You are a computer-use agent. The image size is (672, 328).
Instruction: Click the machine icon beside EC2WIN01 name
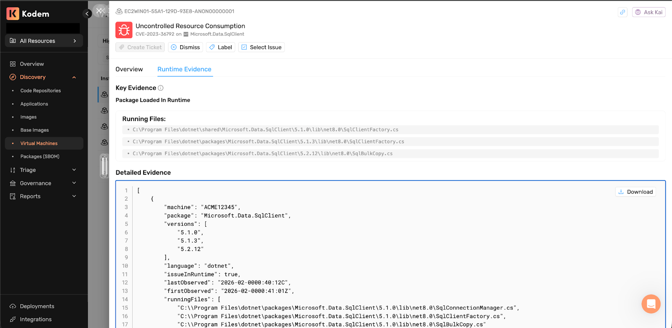coord(119,11)
